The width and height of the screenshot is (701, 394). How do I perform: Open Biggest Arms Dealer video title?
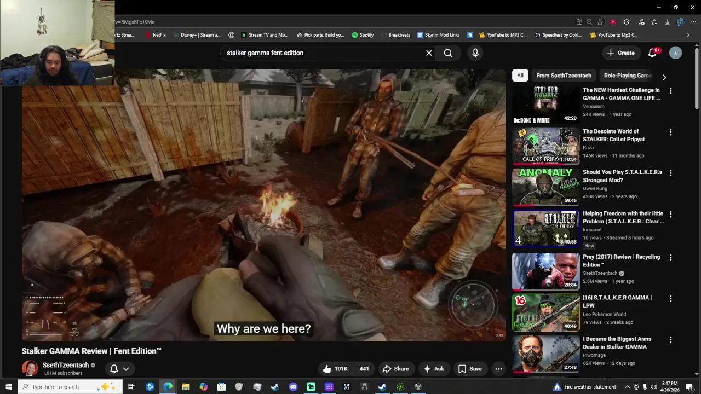tap(617, 343)
